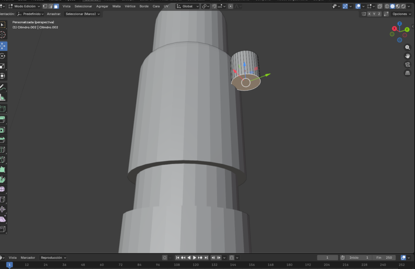Open the Seleccionar menu

tap(83, 6)
